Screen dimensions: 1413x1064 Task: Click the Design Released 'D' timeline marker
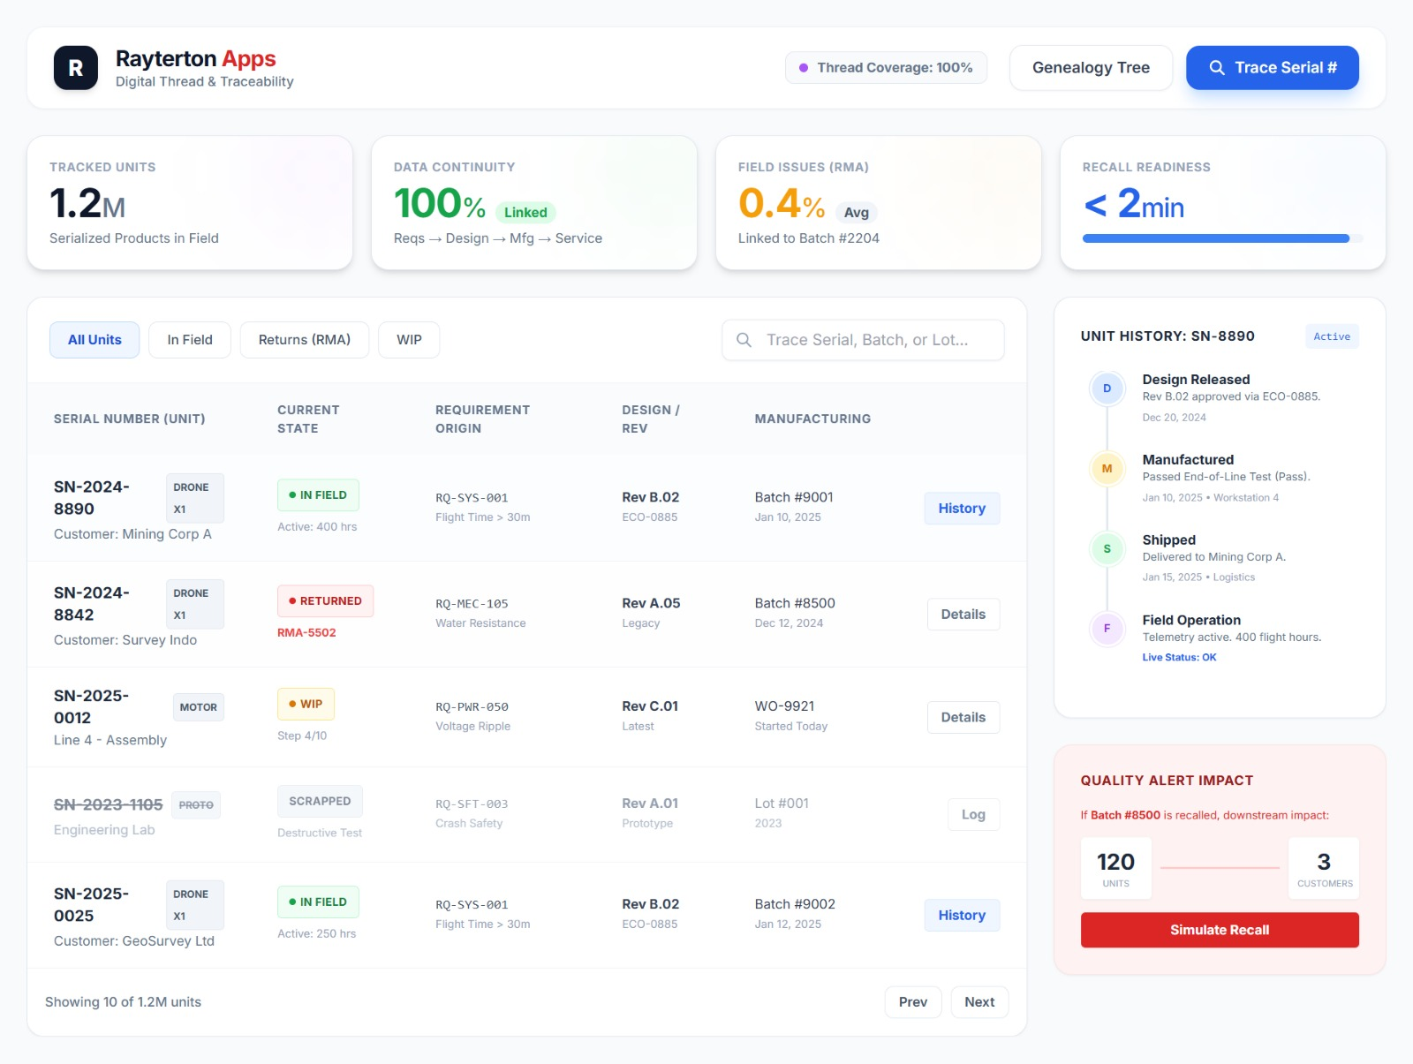click(x=1107, y=389)
